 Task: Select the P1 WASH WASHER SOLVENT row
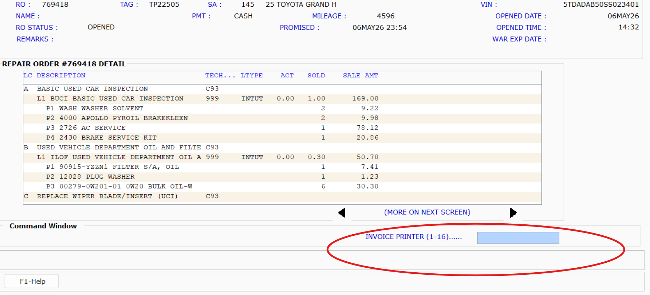[282, 108]
